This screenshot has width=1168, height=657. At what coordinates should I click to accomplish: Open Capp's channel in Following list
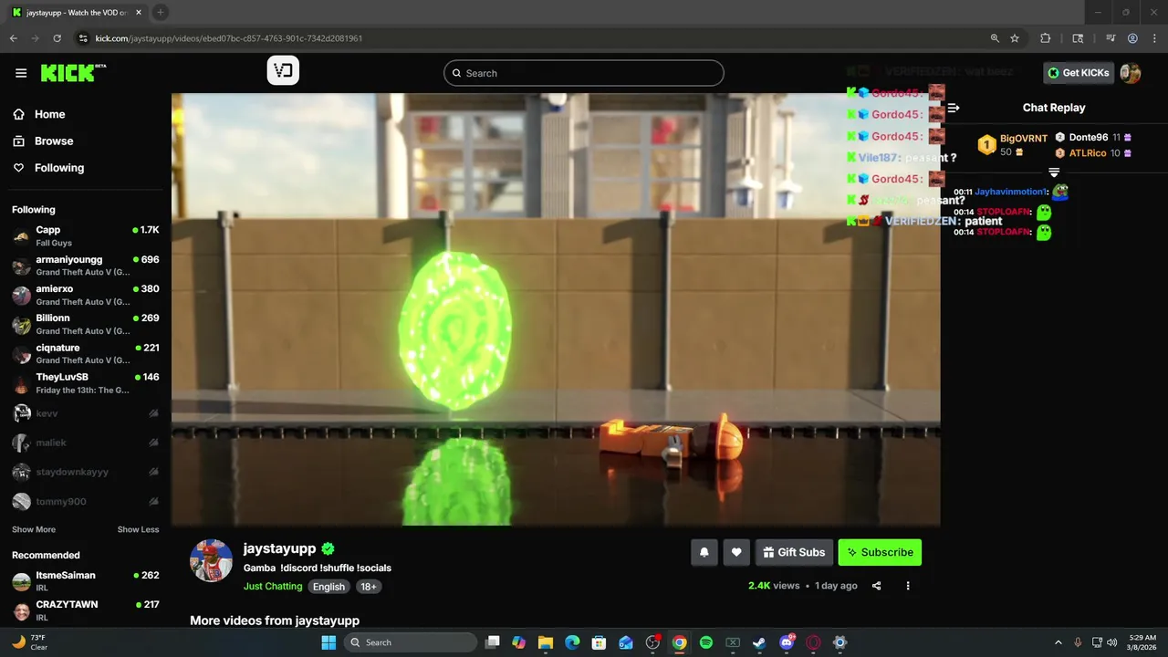tap(86, 236)
